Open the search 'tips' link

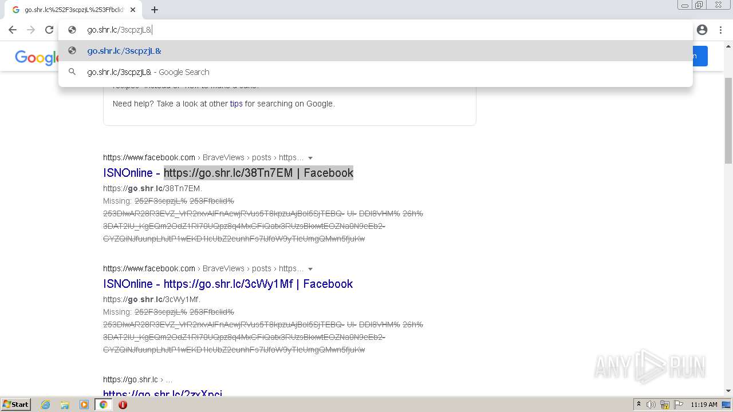(x=236, y=104)
